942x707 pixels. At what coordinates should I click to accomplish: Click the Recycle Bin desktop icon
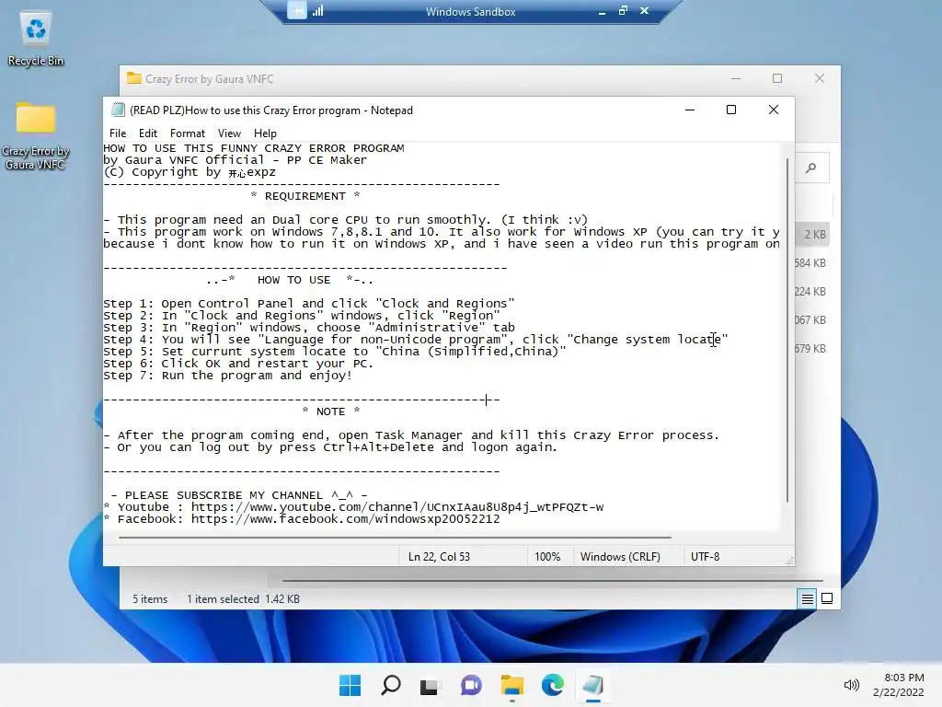(x=36, y=40)
